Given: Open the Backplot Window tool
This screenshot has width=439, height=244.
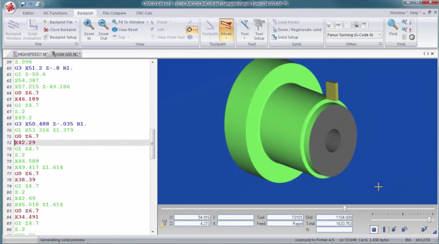Looking at the screenshot, I should (x=13, y=30).
